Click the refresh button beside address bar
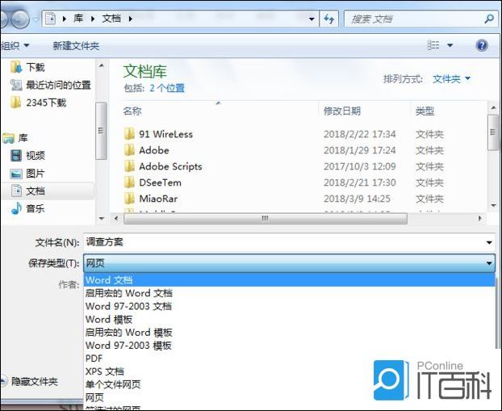This screenshot has height=411, width=502. click(x=329, y=19)
